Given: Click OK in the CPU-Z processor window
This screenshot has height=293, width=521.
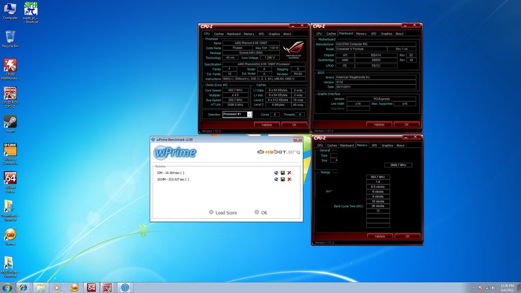Looking at the screenshot, I should [x=294, y=125].
